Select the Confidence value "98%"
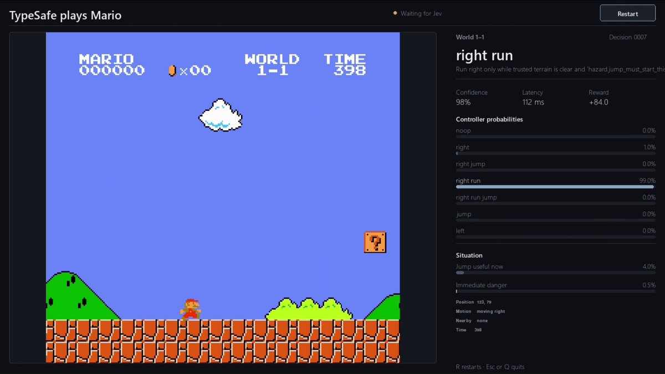665x374 pixels. coord(463,102)
